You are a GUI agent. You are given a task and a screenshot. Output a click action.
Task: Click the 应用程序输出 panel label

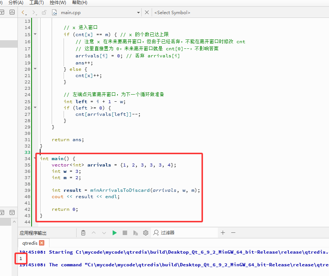[x=33, y=233]
